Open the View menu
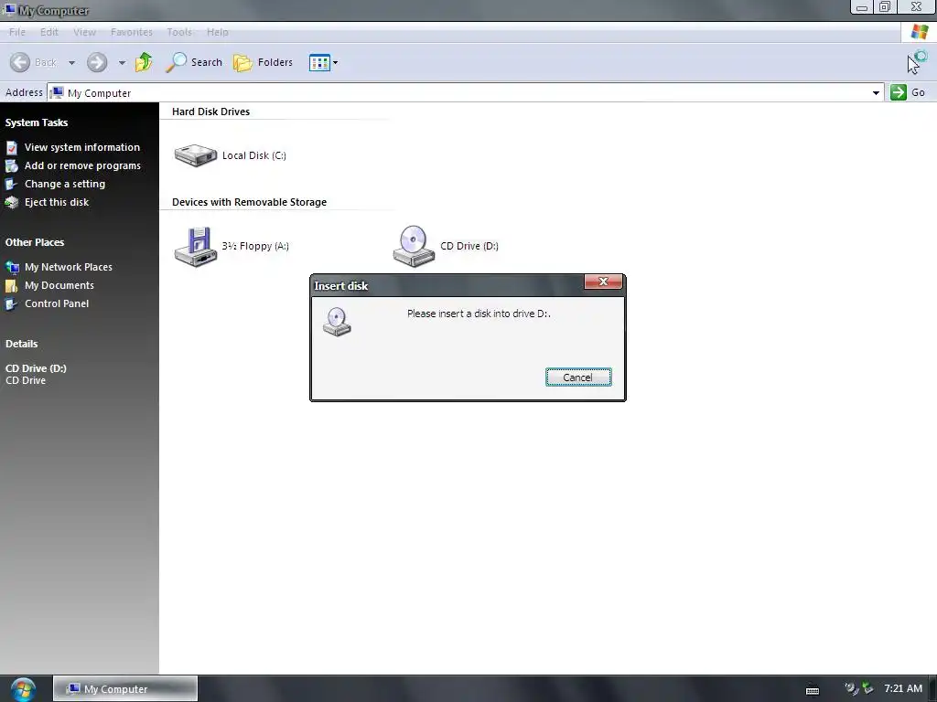937x702 pixels. [x=84, y=32]
